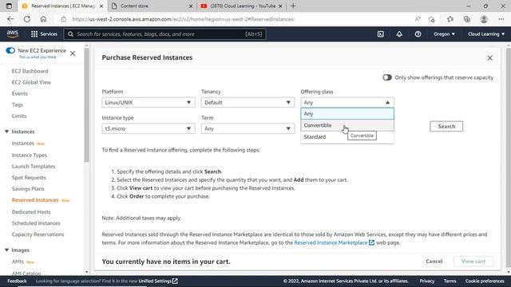Click the AWS services search field
Image resolution: width=511 pixels, height=287 pixels.
[x=165, y=33]
